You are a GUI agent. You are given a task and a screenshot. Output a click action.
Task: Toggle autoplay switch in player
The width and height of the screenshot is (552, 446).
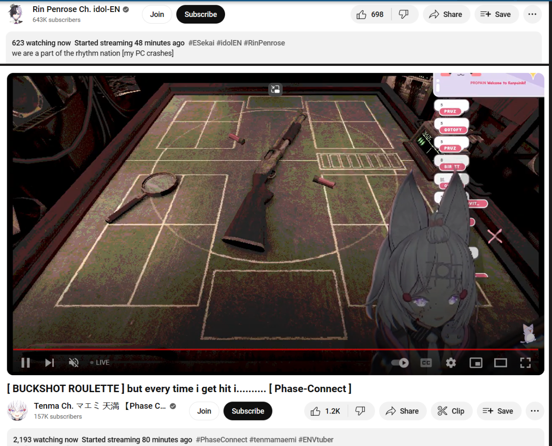[400, 363]
